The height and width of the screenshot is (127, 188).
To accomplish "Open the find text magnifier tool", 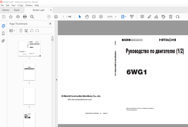I will [32, 17].
